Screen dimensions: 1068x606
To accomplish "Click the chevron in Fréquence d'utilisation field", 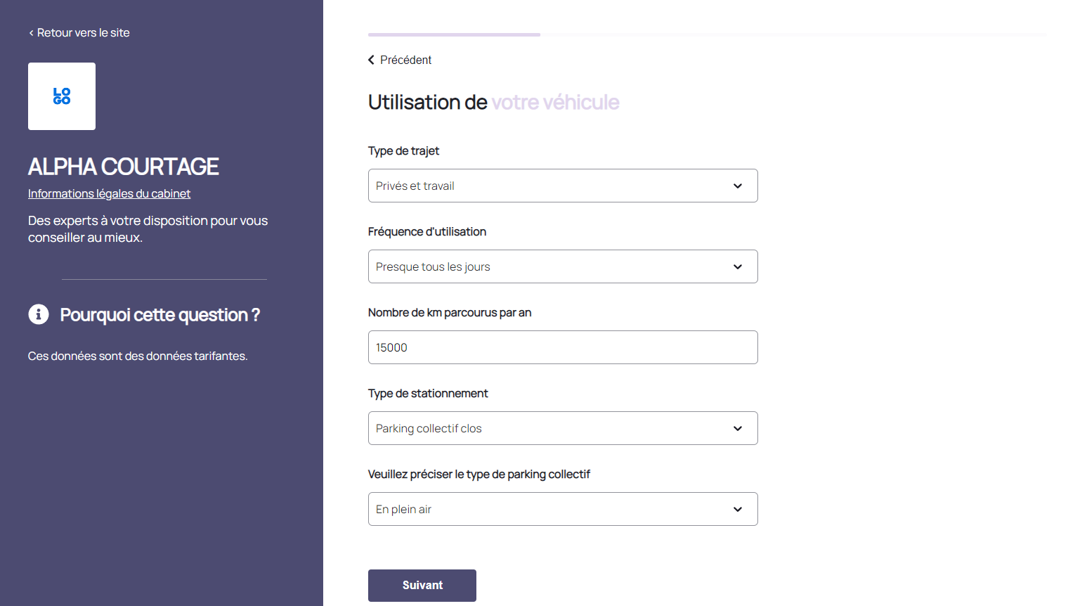I will pyautogui.click(x=738, y=266).
